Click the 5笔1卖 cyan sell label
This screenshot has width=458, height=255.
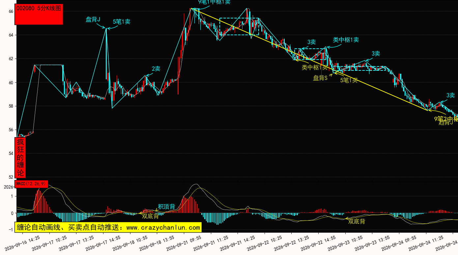tap(122, 22)
